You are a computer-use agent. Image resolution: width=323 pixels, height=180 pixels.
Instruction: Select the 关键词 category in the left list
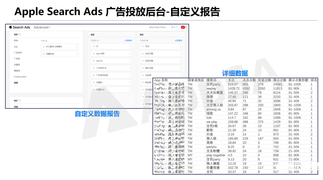(17, 65)
